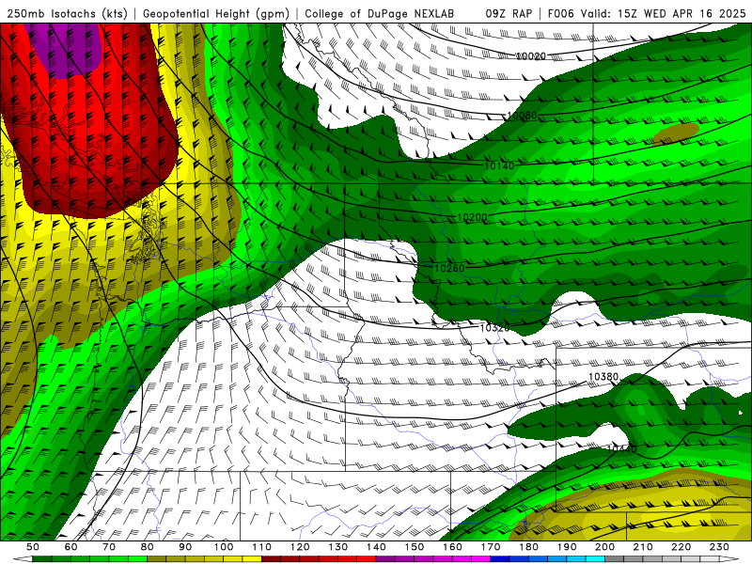This screenshot has width=752, height=564.
Task: Click the 200 value on the color scale
Action: (x=604, y=547)
